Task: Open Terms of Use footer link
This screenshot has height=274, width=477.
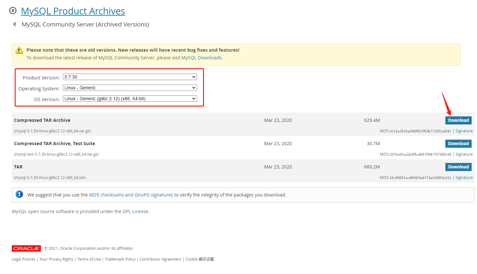Action: [x=89, y=259]
